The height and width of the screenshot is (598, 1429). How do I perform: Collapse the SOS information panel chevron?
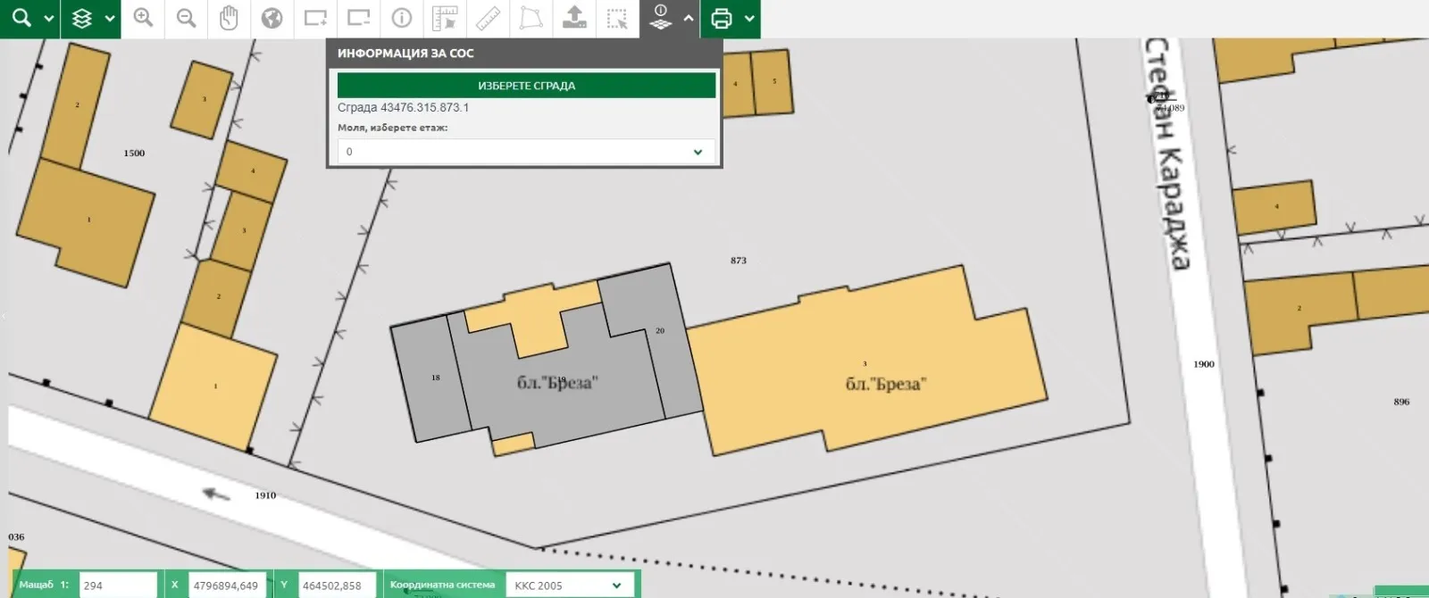coord(689,18)
